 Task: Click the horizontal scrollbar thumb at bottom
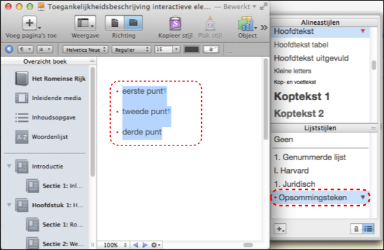click(x=248, y=245)
